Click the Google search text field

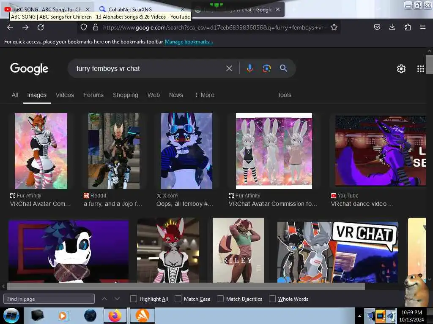coord(149,68)
